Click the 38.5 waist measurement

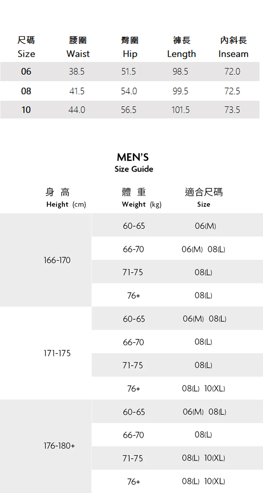pos(77,72)
